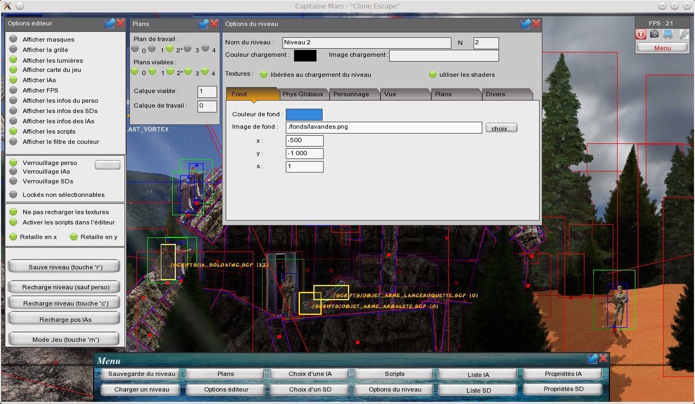Click the blue monitor display icon
The width and height of the screenshot is (695, 404).
click(x=669, y=34)
